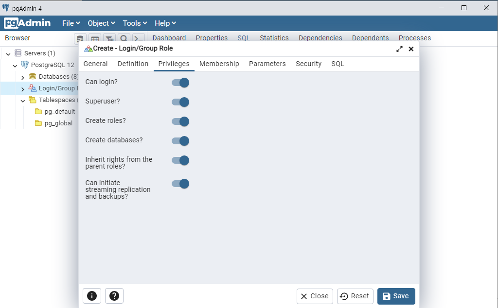The height and width of the screenshot is (308, 498).
Task: Expand the Login/Group Roles node
Action: click(x=22, y=89)
